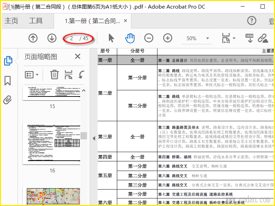275x206 pixels.
Task: Collapse navigation pane with left triangle
Action: [x=94, y=138]
